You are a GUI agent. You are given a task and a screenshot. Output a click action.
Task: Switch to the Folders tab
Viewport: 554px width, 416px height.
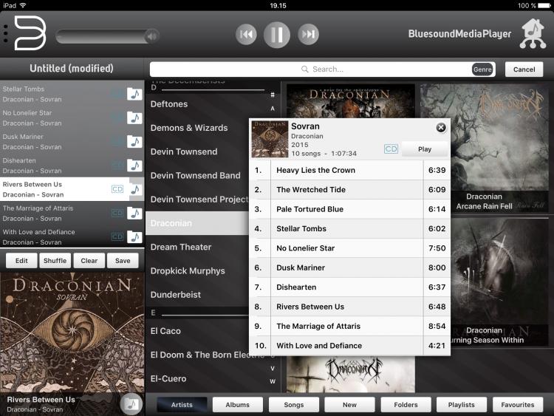pyautogui.click(x=406, y=405)
